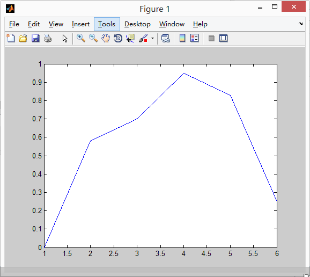This screenshot has width=310, height=277.
Task: Open the File menu
Action: pos(14,24)
